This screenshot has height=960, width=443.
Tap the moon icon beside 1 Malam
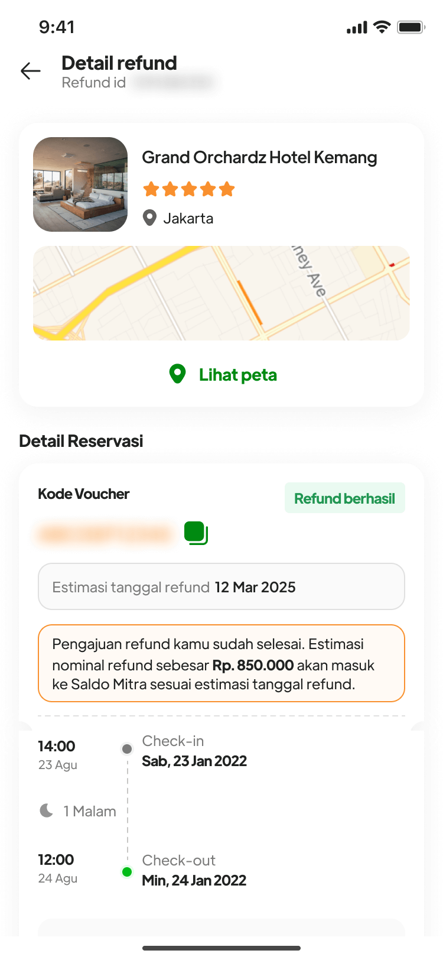pos(46,810)
